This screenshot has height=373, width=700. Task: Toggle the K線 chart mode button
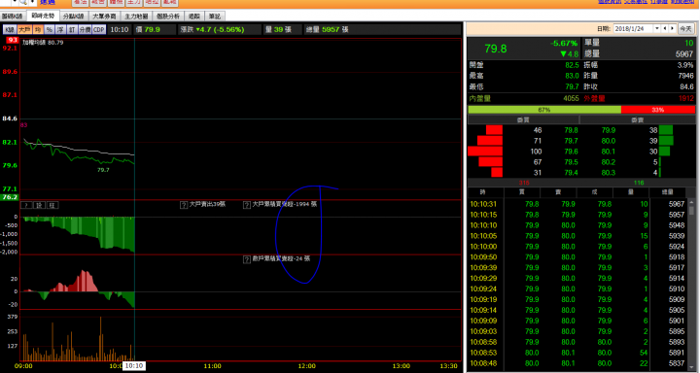(x=10, y=30)
